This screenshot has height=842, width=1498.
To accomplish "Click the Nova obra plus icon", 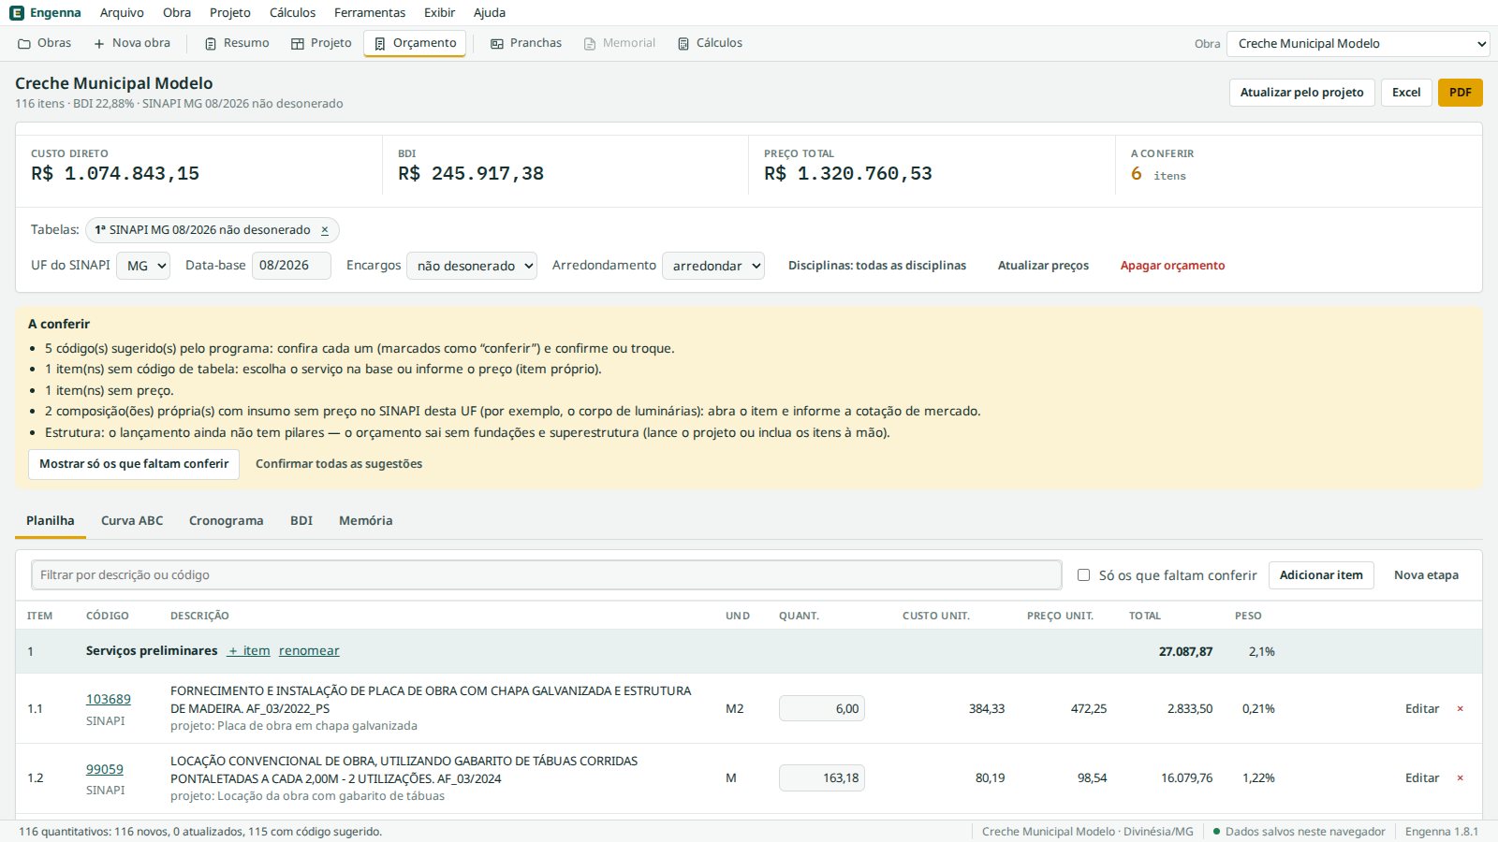I will [99, 44].
